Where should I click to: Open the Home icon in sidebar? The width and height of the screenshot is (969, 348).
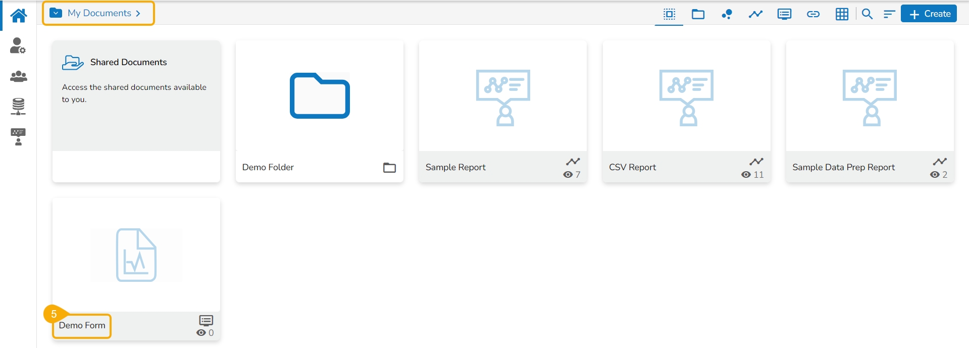point(19,16)
